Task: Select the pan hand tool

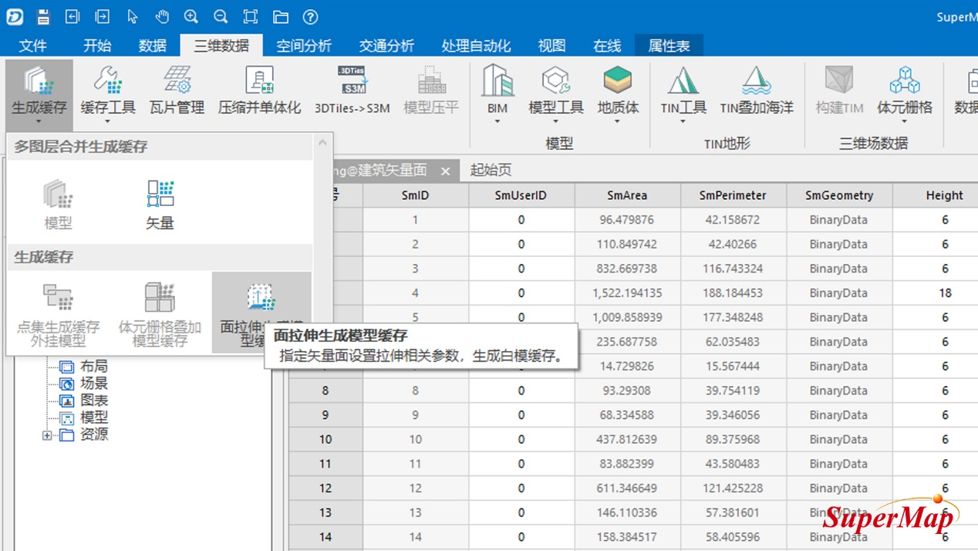Action: 161,16
